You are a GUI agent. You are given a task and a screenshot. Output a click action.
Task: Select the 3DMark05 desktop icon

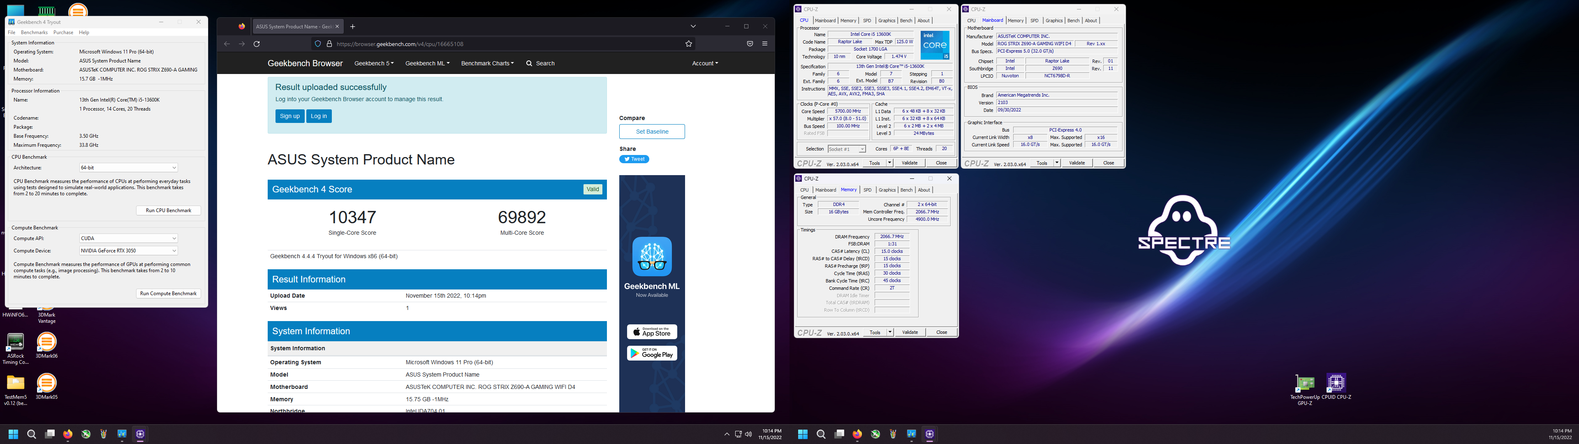(x=46, y=386)
